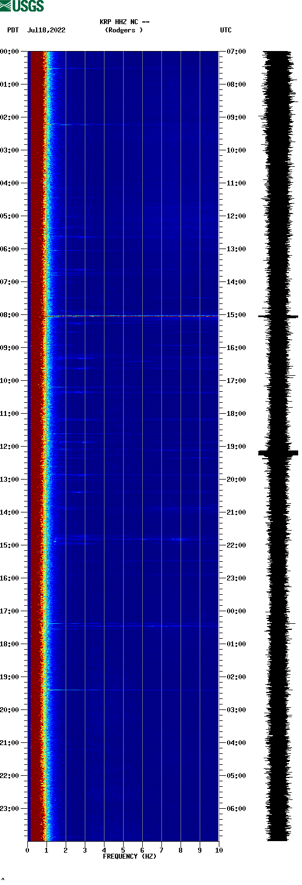The width and height of the screenshot is (302, 885).
Task: Click the 19:00 UTC time label
Action: (x=236, y=447)
